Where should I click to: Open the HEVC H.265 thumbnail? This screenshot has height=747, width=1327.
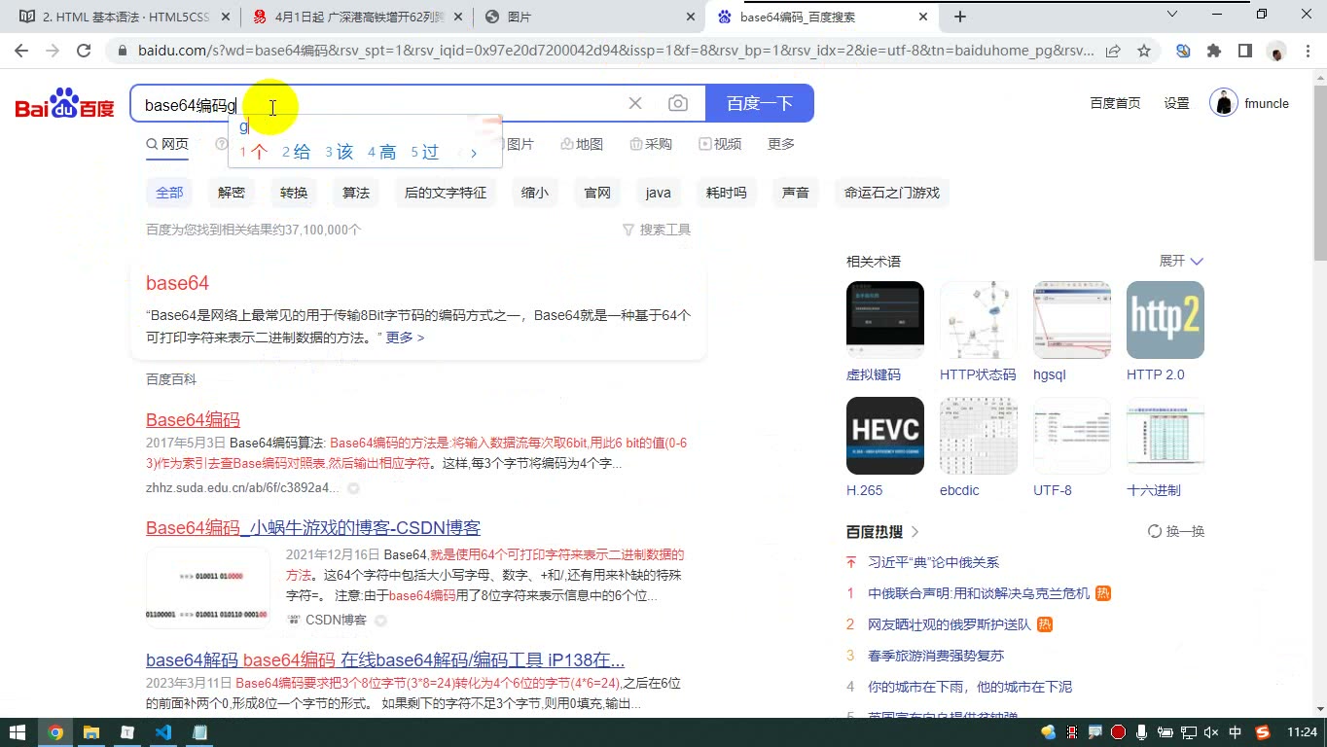tap(885, 436)
